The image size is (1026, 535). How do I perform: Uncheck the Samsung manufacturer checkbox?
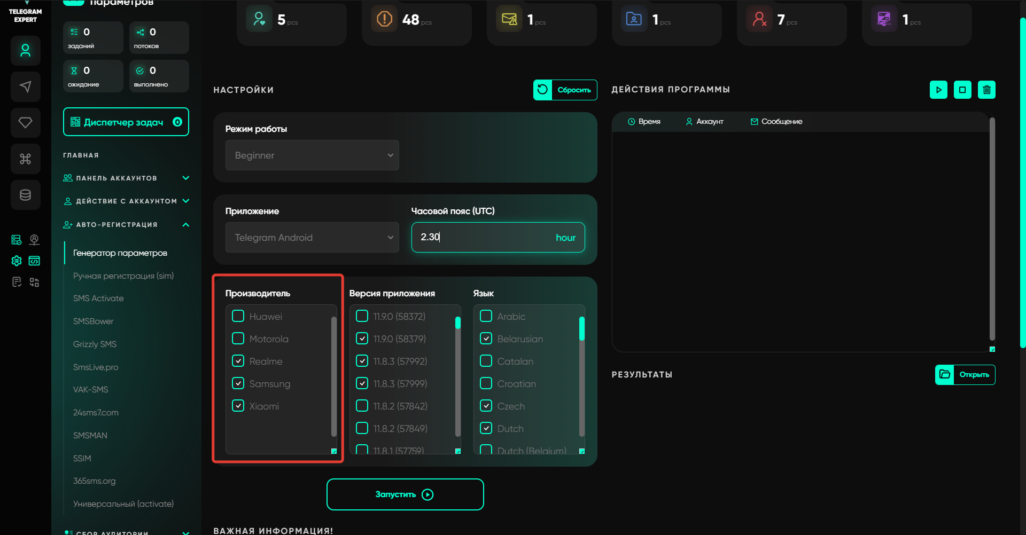[x=238, y=383]
